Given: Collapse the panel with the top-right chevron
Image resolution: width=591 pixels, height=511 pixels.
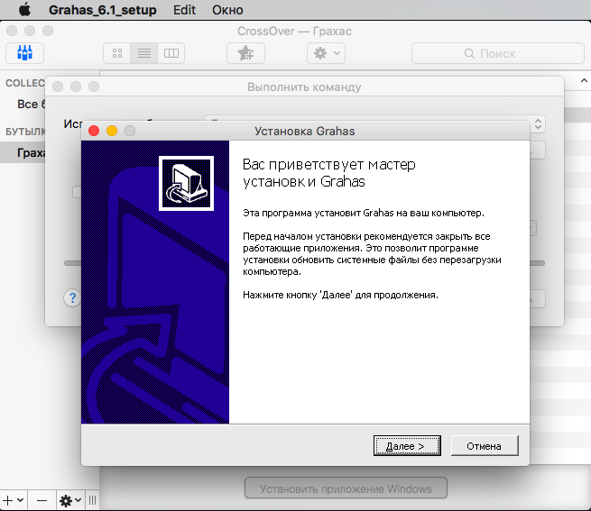Looking at the screenshot, I should pyautogui.click(x=584, y=80).
